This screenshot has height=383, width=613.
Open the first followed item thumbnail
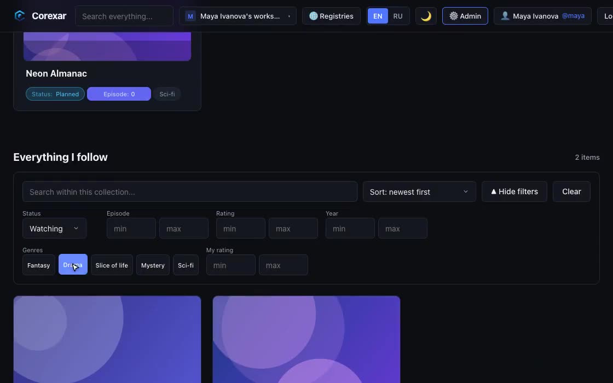[107, 339]
